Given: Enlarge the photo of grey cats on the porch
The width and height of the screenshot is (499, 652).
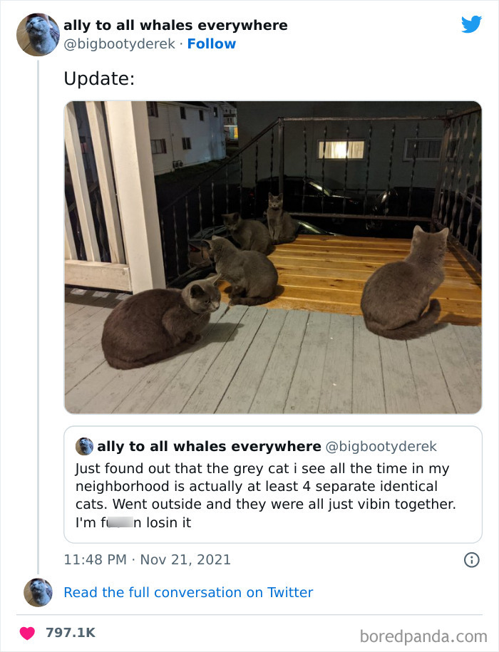Looking at the screenshot, I should point(273,257).
